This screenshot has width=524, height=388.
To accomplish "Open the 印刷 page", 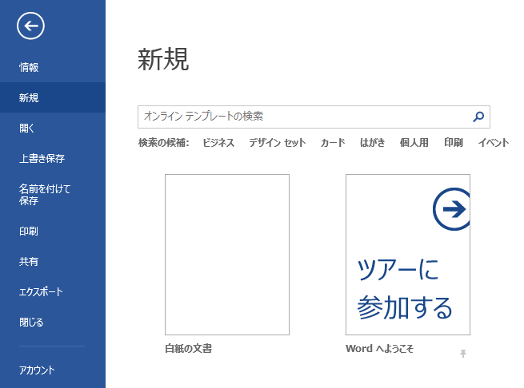I will [x=29, y=232].
